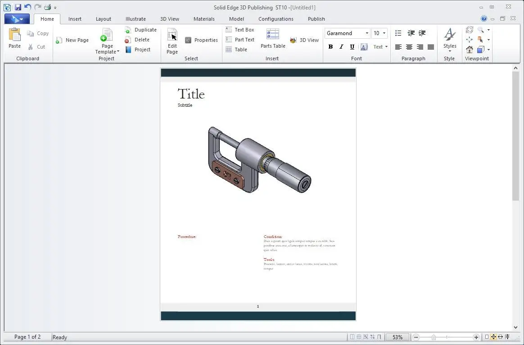Open the zoom magnifier viewpoint dropdown arrow

point(488,30)
